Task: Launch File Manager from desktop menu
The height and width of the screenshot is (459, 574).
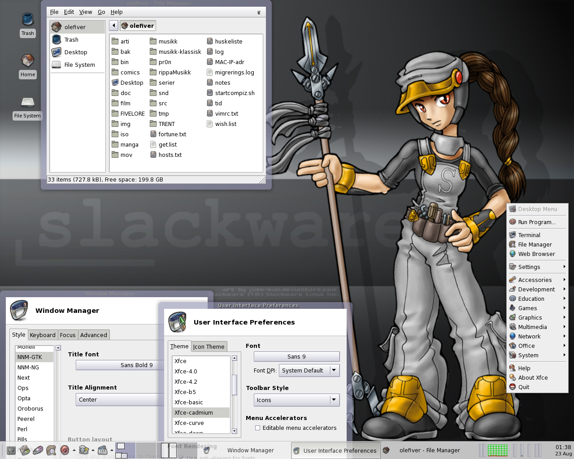Action: (x=537, y=244)
